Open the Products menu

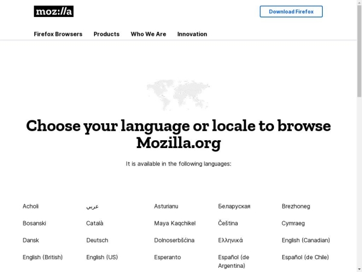[x=106, y=34]
